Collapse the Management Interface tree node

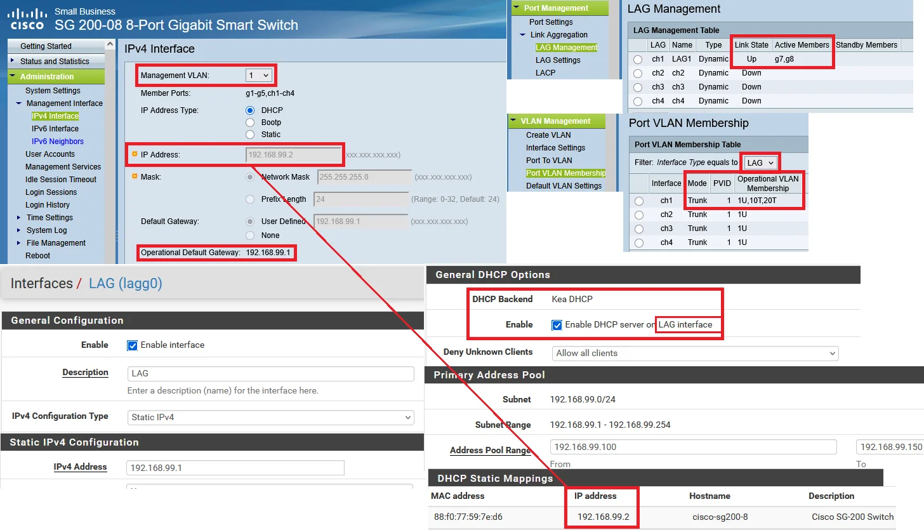(19, 103)
